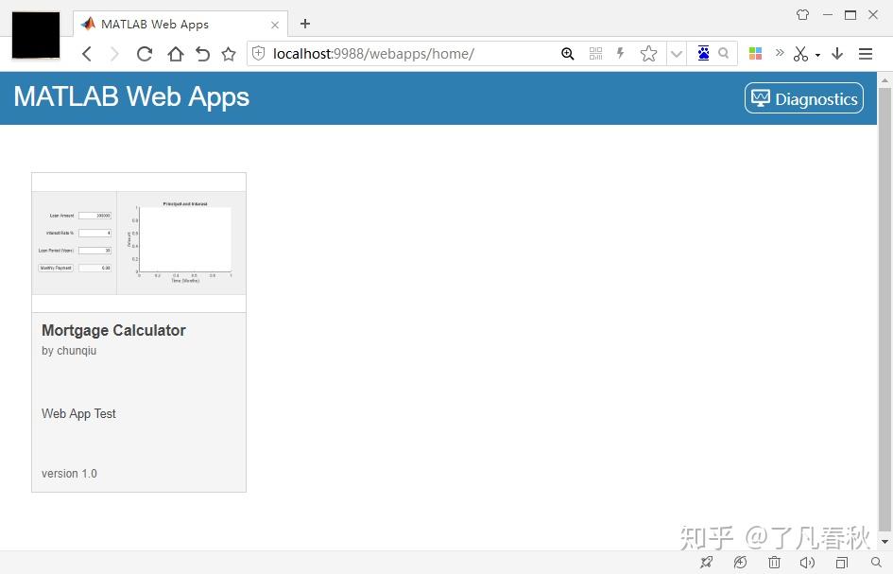This screenshot has height=574, width=893.
Task: Click the 'by chunqiu' author text
Action: (x=69, y=351)
